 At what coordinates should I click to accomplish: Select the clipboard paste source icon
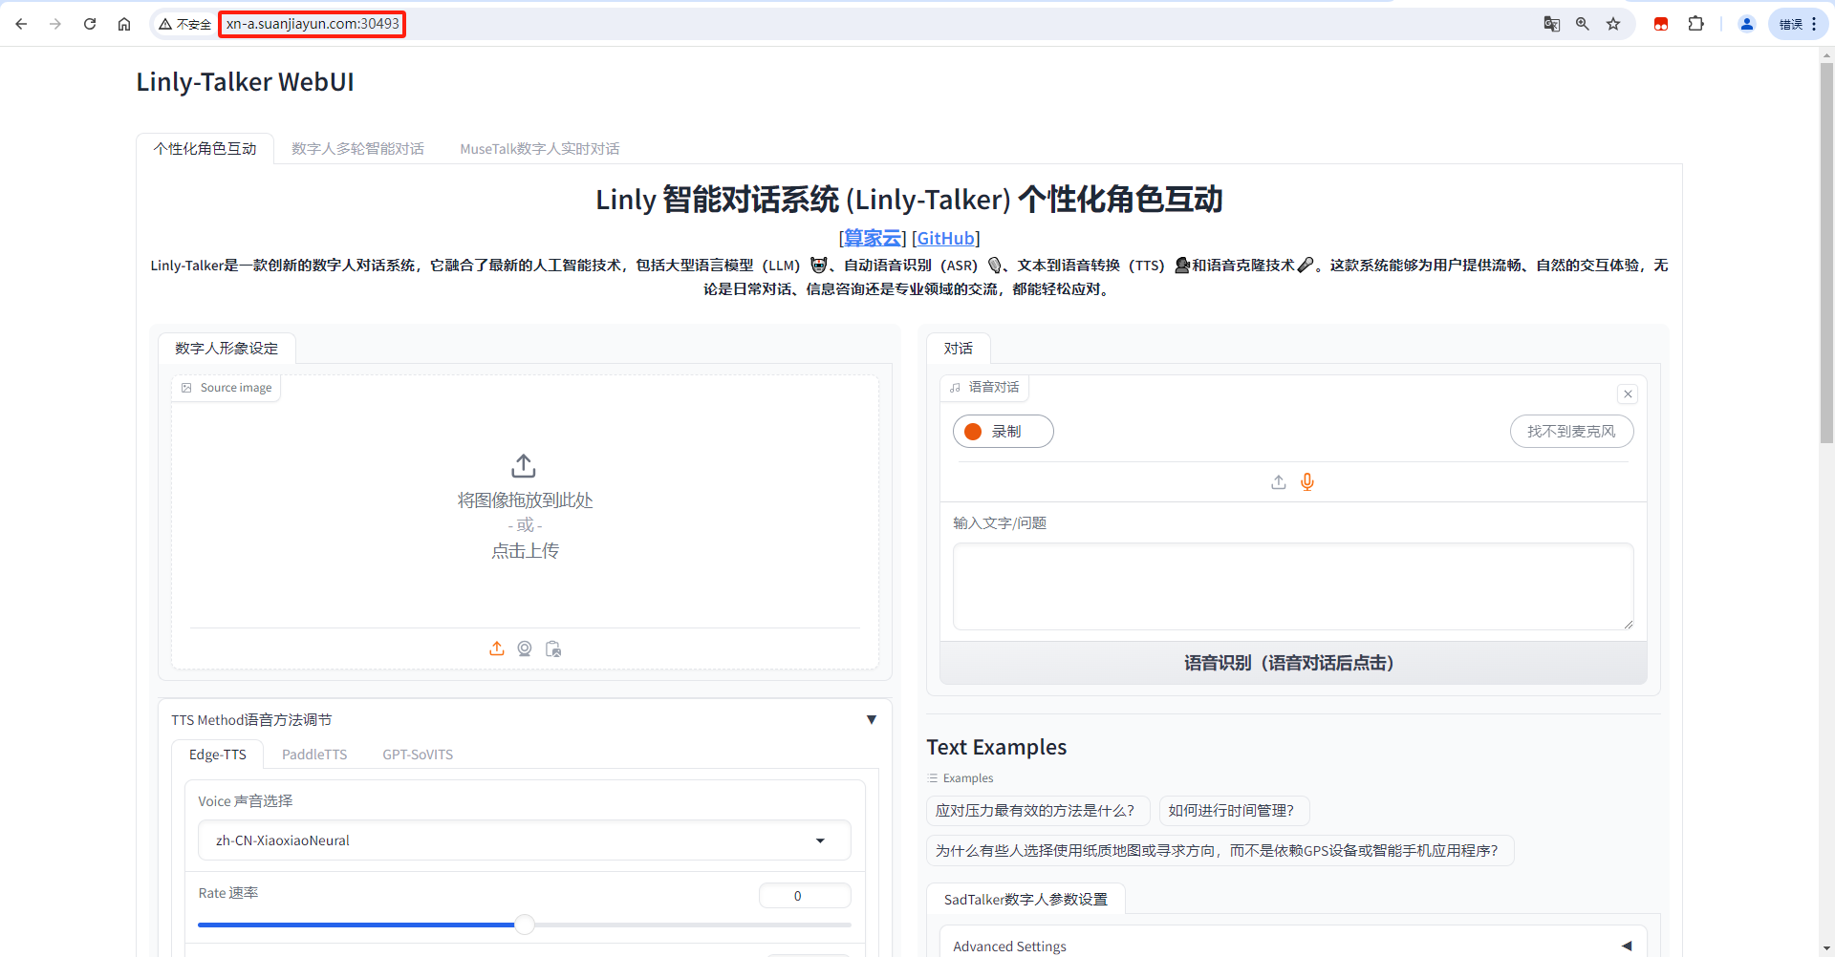click(x=553, y=649)
